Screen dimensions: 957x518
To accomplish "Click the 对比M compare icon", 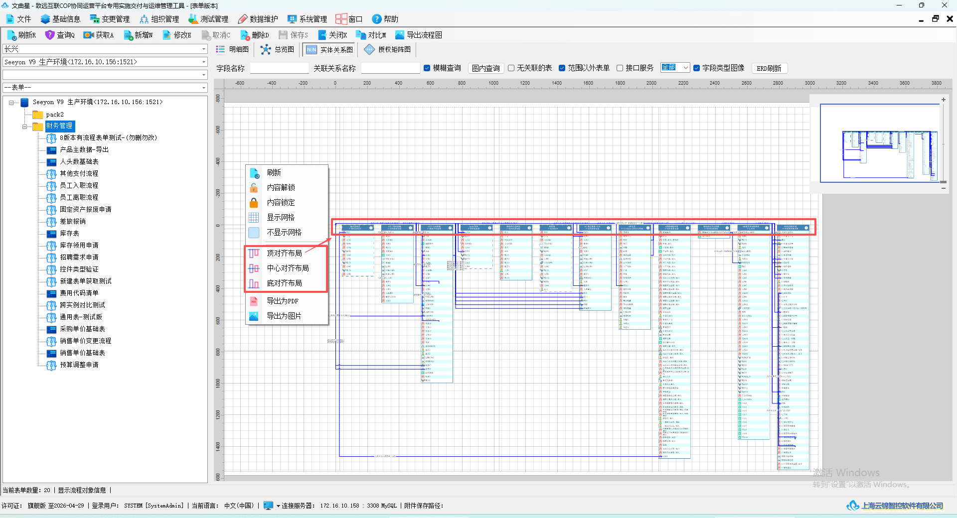I will pyautogui.click(x=361, y=35).
